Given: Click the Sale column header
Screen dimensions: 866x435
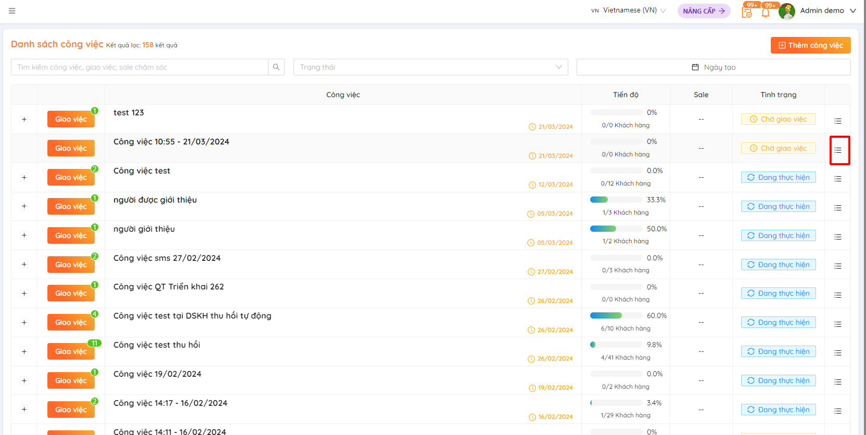Looking at the screenshot, I should (701, 95).
